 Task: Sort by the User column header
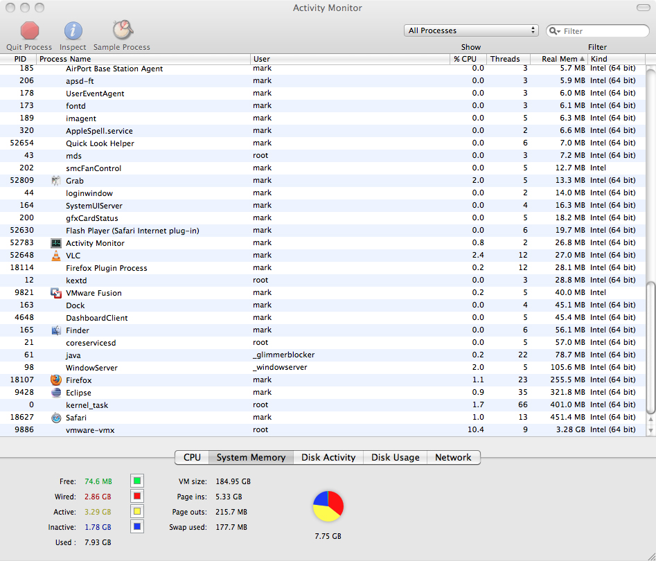click(x=351, y=59)
